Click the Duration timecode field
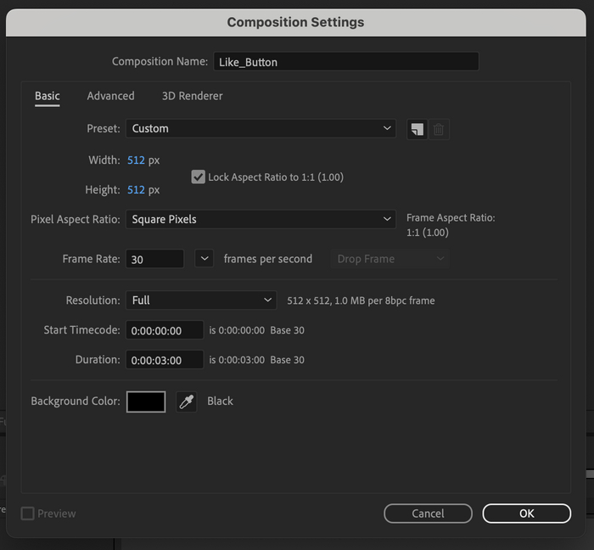 point(165,360)
